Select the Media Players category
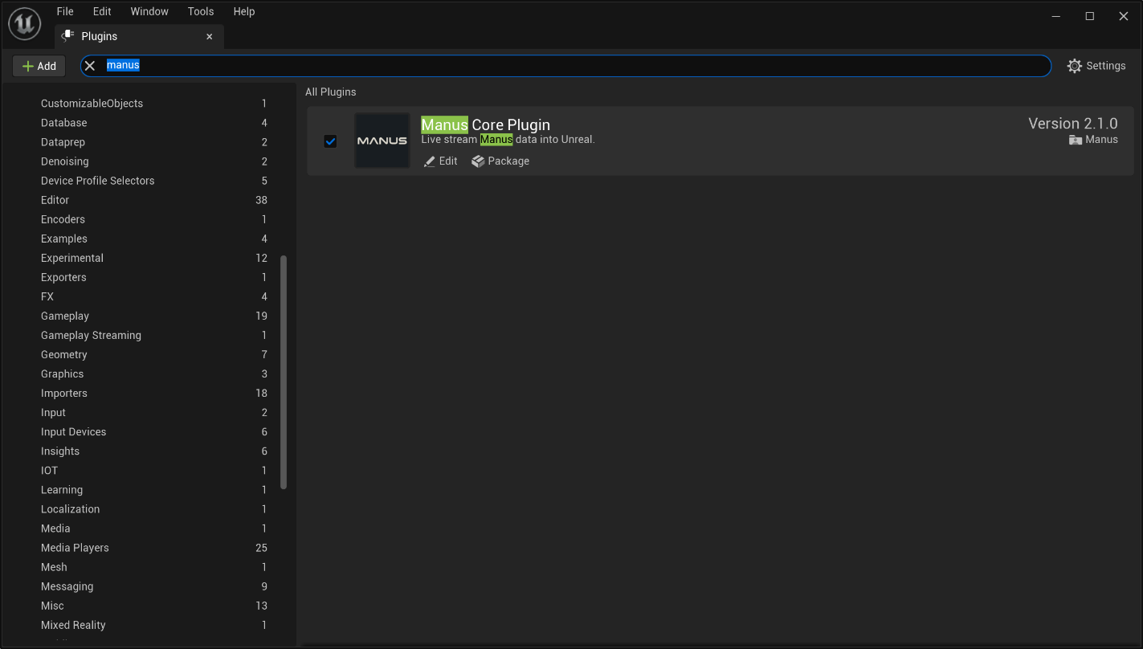This screenshot has height=649, width=1143. pos(75,548)
